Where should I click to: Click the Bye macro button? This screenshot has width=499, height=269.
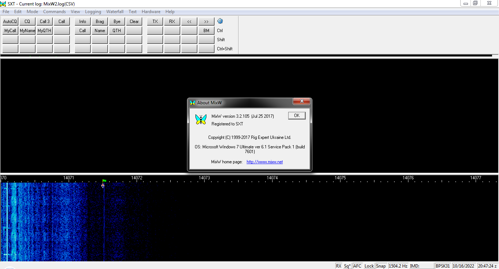point(117,22)
